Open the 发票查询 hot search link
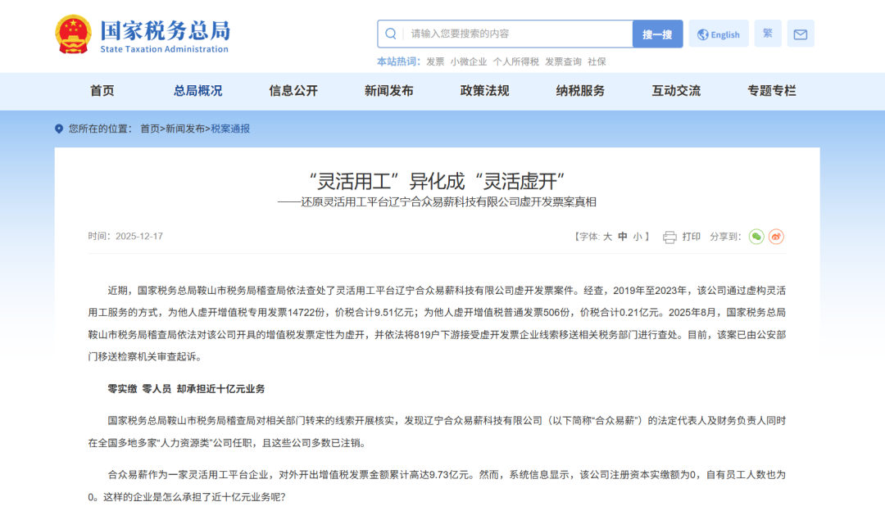 pos(564,61)
